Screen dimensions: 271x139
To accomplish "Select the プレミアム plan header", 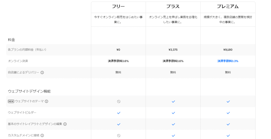I will 228,6.
